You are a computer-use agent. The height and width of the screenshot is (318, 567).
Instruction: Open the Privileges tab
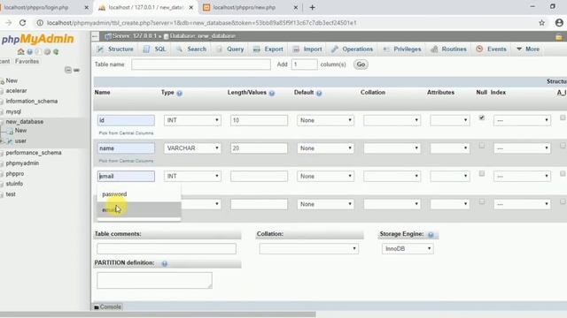point(401,49)
